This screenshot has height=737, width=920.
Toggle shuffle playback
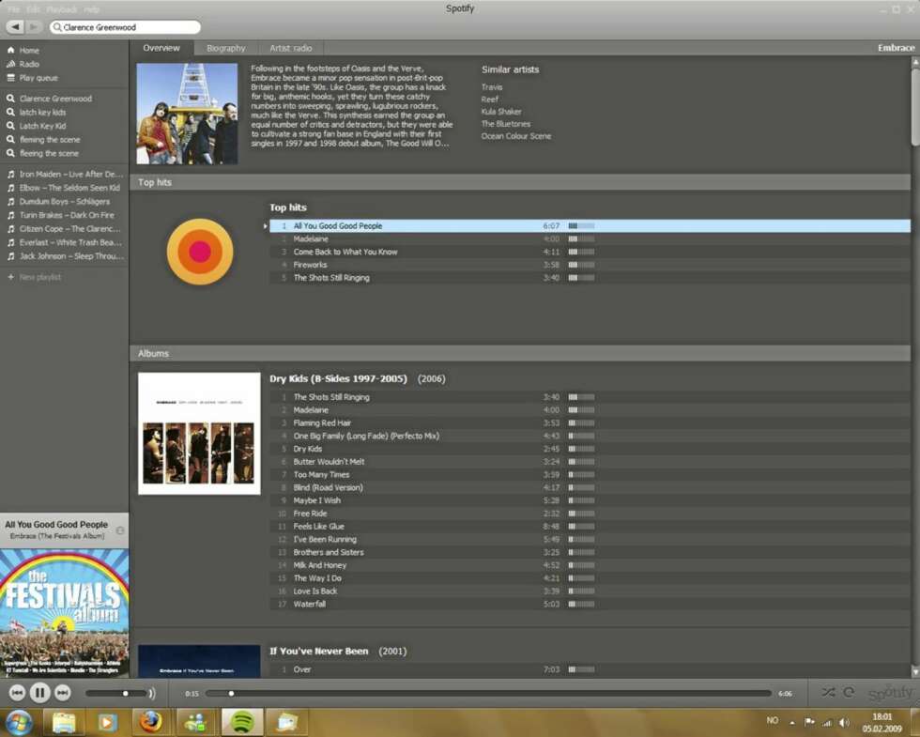(x=828, y=693)
